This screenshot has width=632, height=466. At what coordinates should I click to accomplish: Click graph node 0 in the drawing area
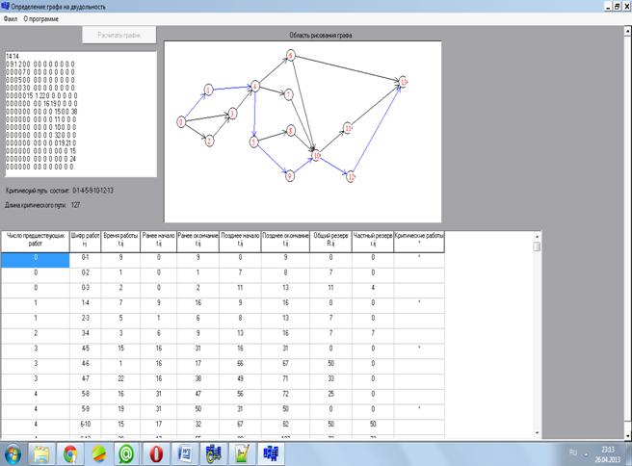point(181,121)
